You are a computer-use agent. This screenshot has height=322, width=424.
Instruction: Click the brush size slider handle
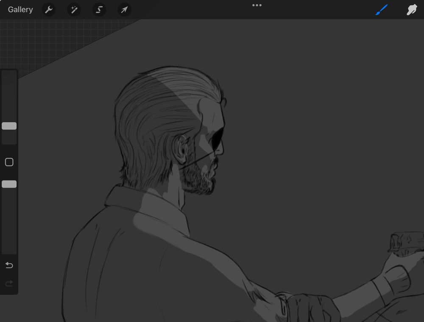coord(9,126)
